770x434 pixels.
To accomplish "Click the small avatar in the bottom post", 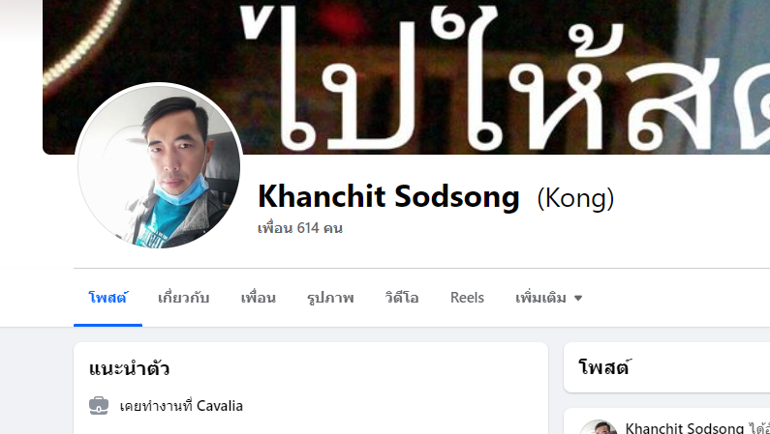I will tap(599, 426).
